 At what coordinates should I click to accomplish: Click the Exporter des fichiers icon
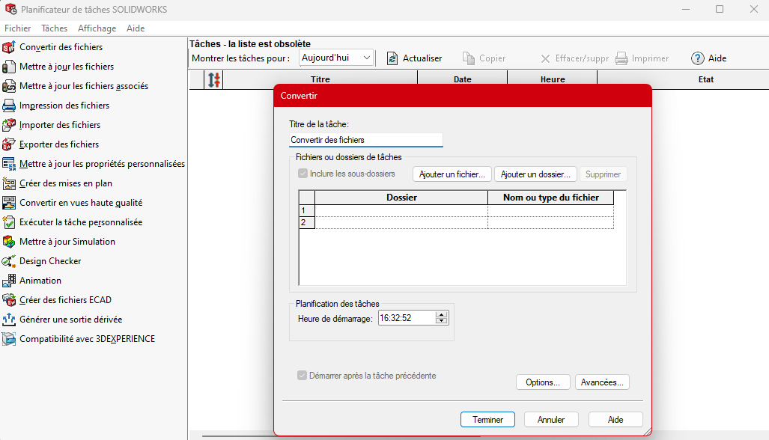pyautogui.click(x=9, y=144)
